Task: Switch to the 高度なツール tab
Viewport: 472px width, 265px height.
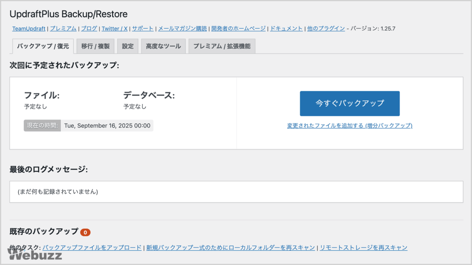Action: tap(164, 46)
